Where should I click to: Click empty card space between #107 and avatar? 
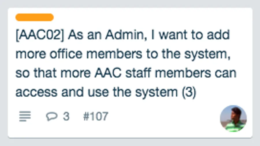click(162, 117)
